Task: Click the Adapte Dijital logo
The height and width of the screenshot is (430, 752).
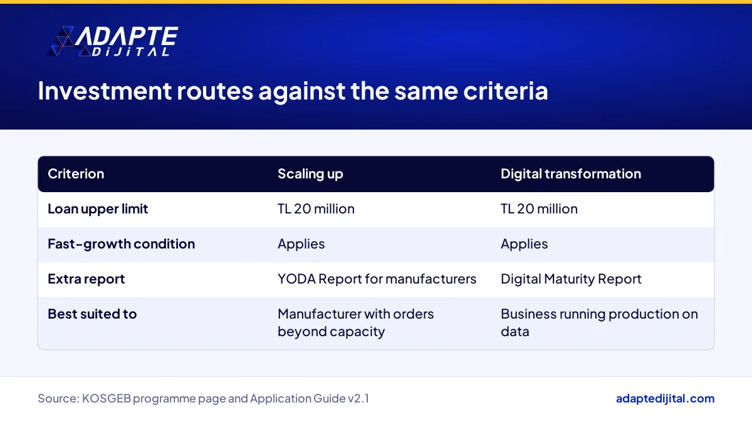Action: 113,41
